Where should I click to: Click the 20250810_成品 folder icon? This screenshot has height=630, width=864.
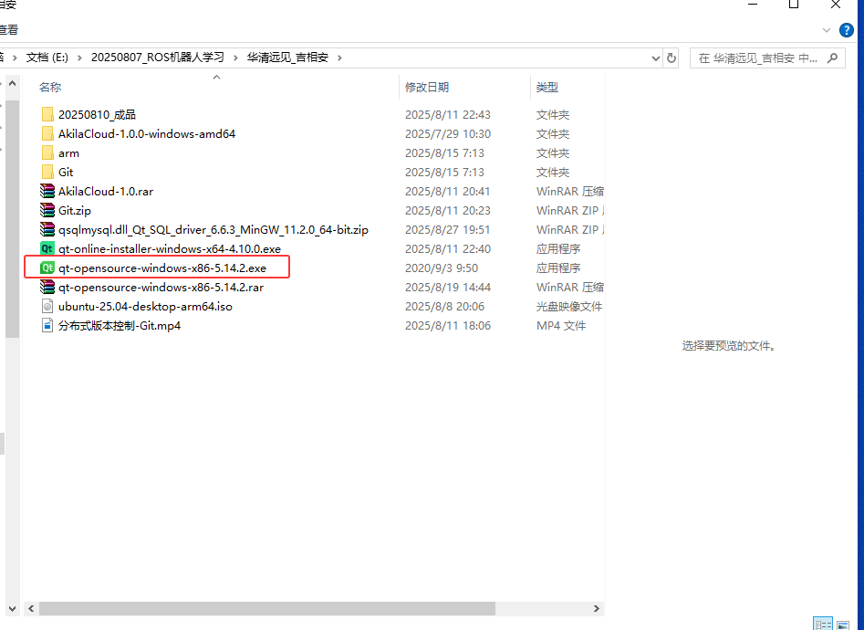pos(47,114)
